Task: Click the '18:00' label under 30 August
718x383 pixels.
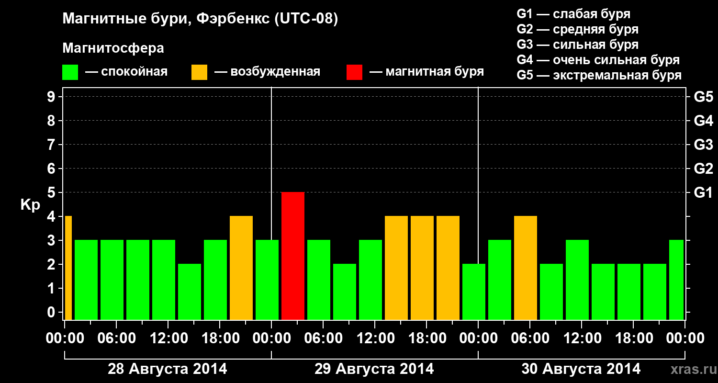Action: tap(633, 338)
